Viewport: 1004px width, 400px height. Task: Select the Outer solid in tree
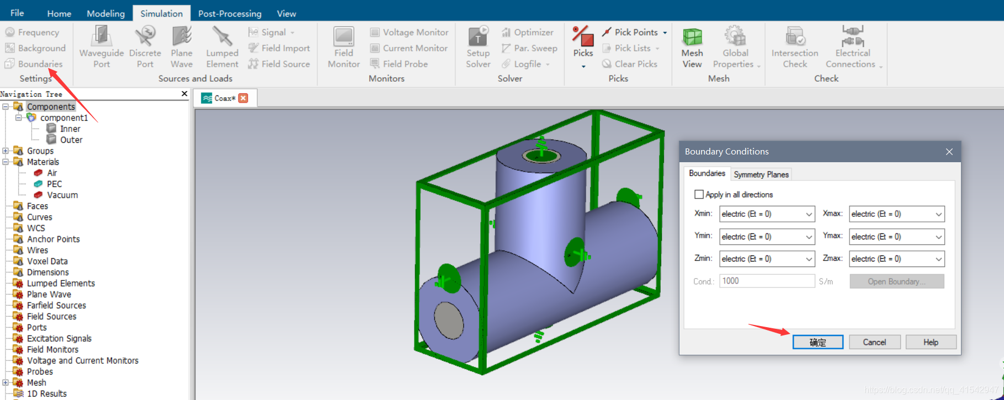click(71, 140)
